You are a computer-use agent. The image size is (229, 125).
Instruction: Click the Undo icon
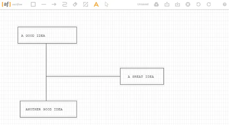pyautogui.click(x=198, y=4)
